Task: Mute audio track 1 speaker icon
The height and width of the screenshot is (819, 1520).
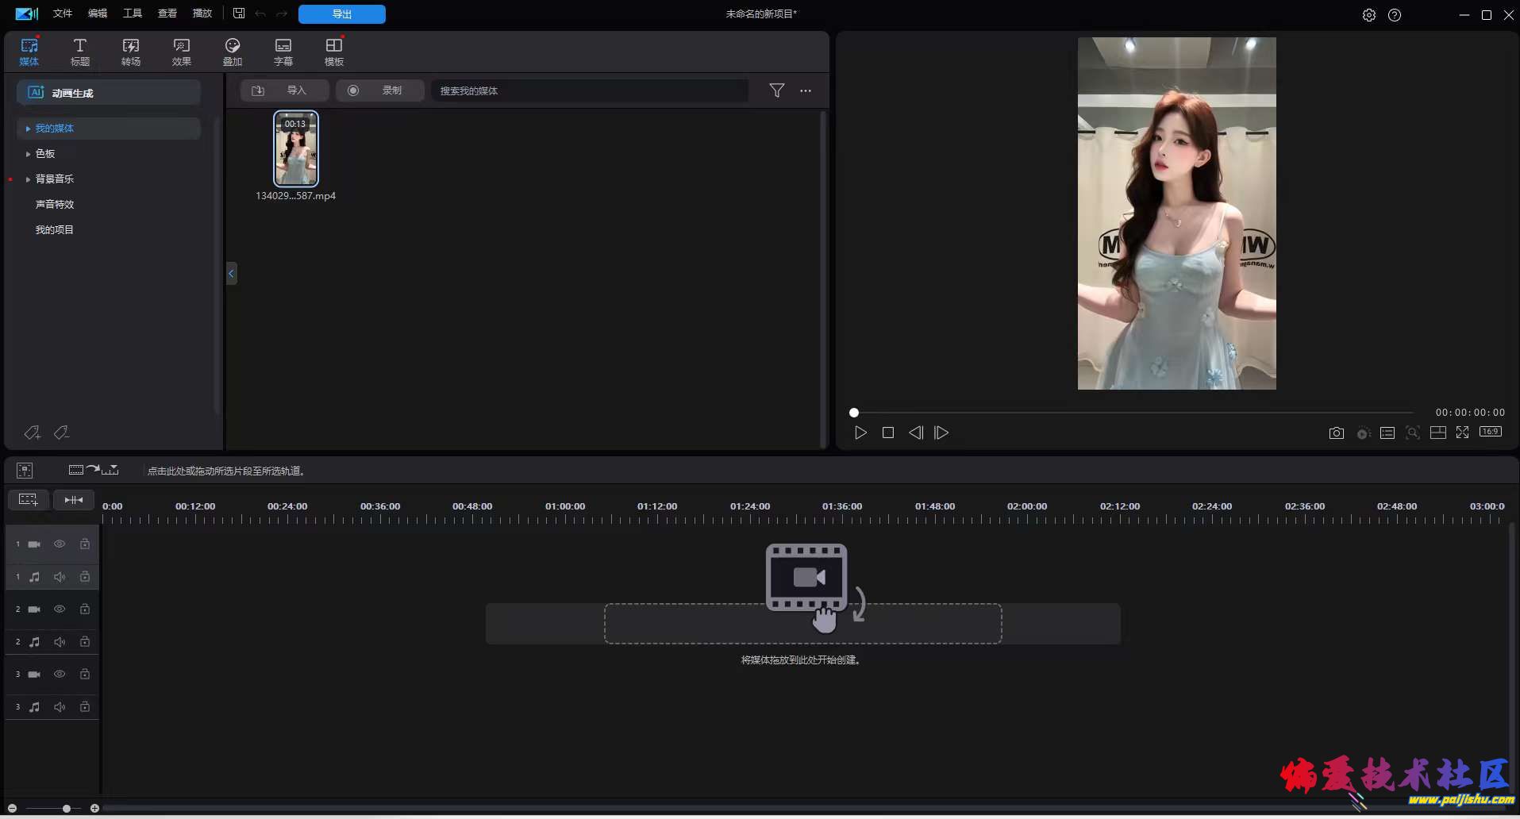Action: coord(60,577)
